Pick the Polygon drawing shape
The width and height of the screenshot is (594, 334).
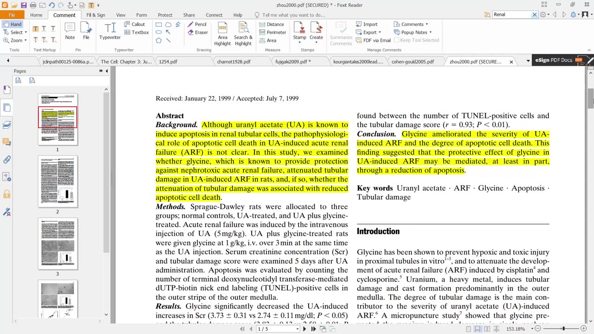pyautogui.click(x=159, y=40)
